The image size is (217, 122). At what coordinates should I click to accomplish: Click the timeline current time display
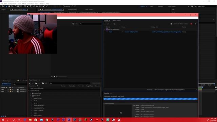[6, 84]
